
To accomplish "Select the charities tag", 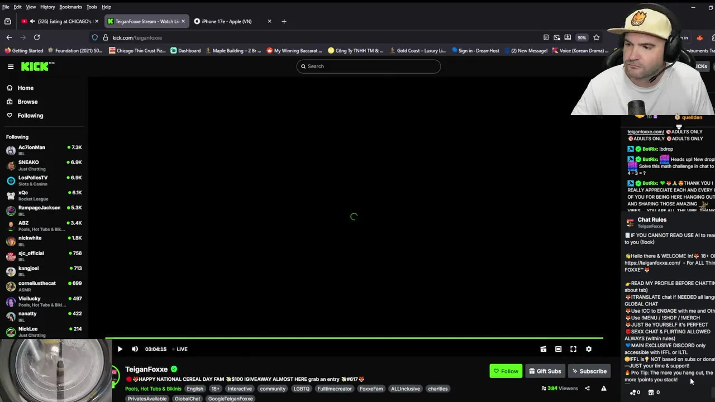I will tap(438, 389).
